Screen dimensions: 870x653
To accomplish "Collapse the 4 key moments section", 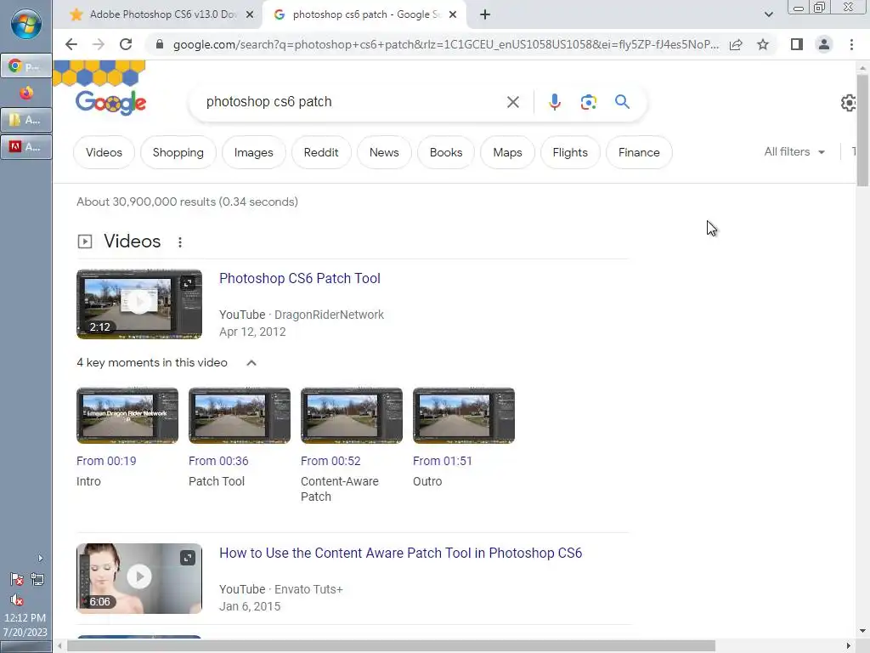I will (251, 362).
